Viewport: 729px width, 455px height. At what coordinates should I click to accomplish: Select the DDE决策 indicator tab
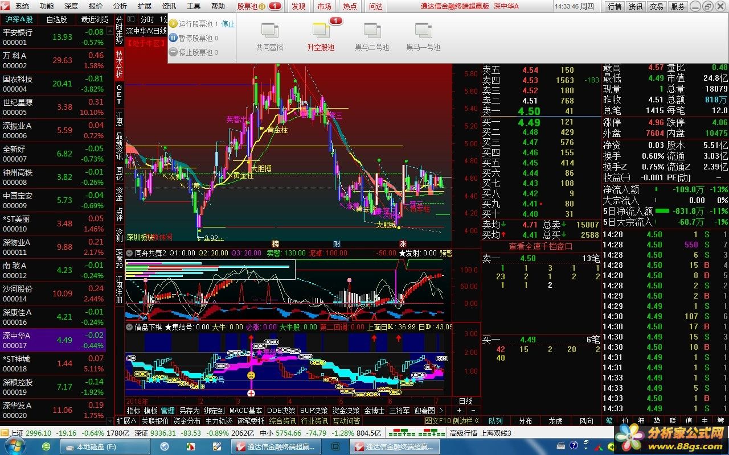point(282,411)
